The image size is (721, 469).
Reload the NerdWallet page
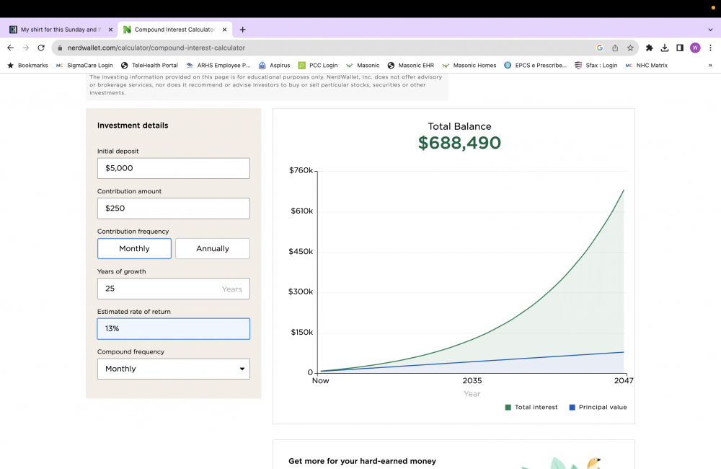tap(41, 48)
